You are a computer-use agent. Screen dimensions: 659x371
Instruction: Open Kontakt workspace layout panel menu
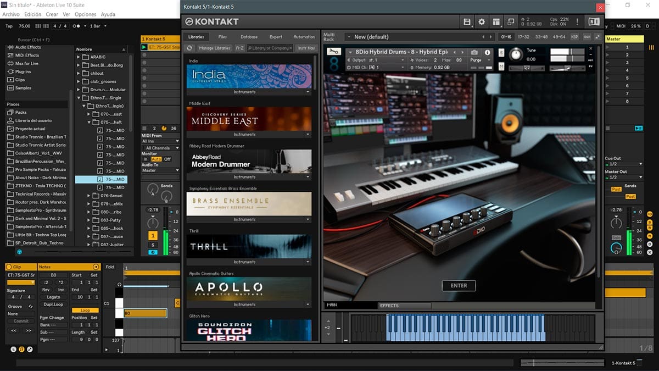496,21
